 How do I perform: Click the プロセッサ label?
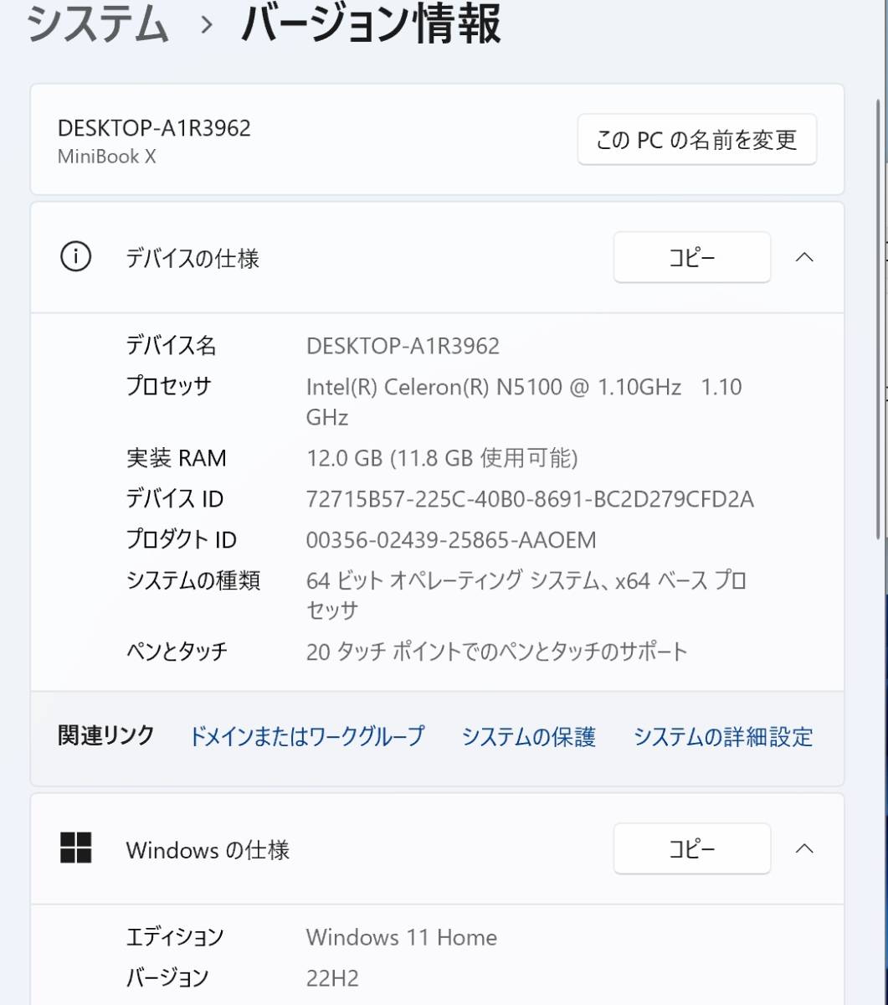[168, 387]
